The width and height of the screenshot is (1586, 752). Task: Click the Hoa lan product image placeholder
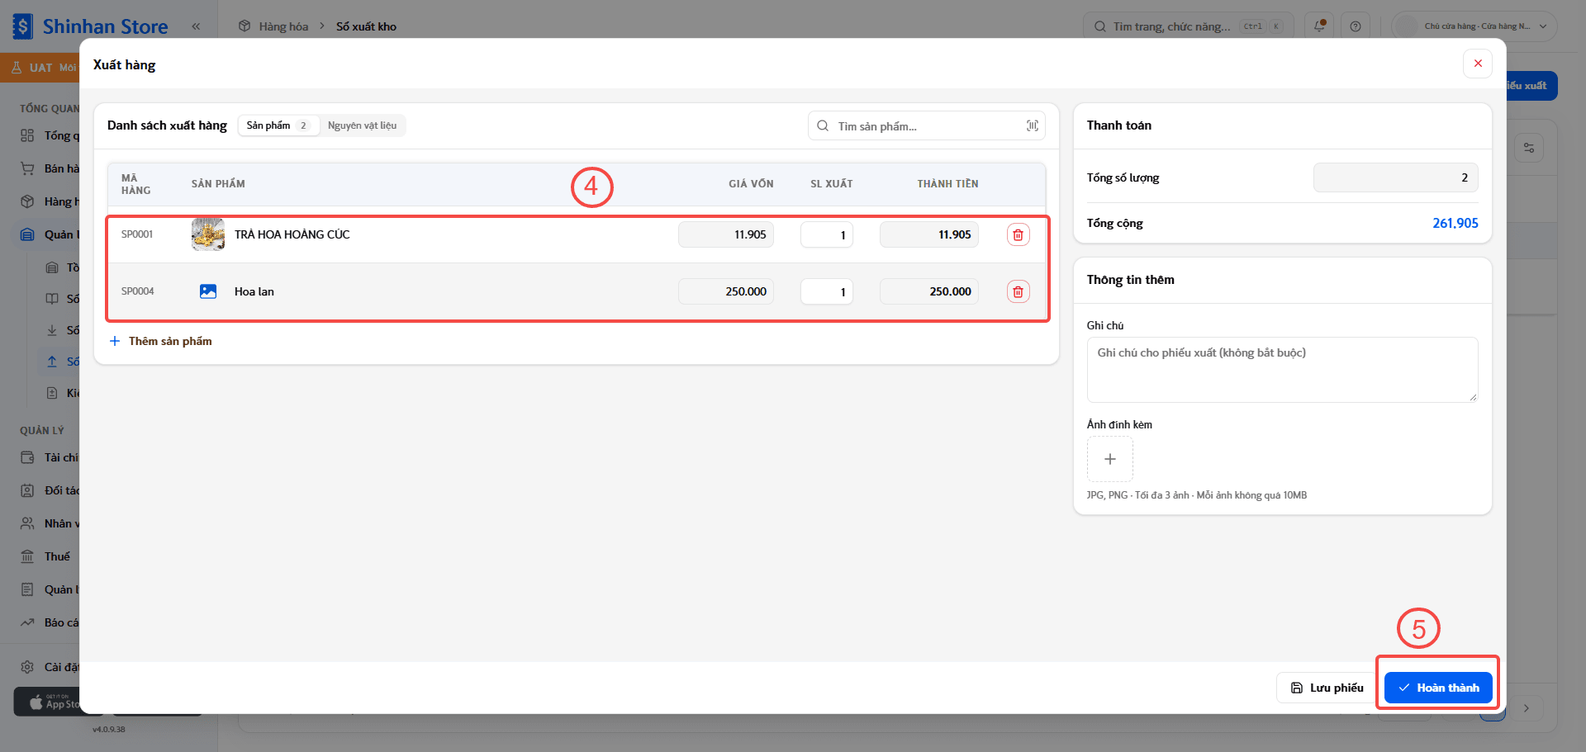[x=208, y=291]
